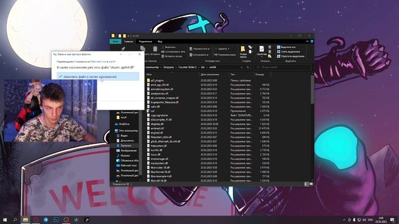399x224 pixels.
Task: Open the Windows Start menu
Action: point(5,220)
